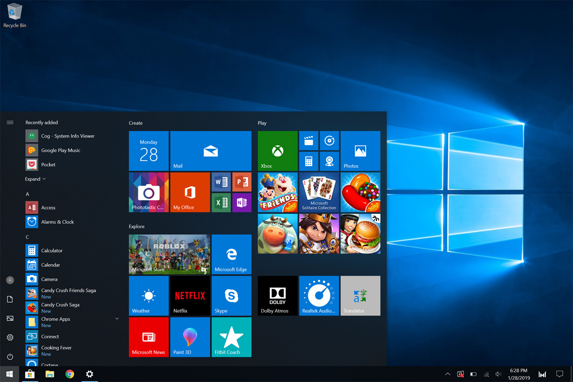Screen dimensions: 573x382
Task: Click the Windows Start button
Action: [9, 374]
